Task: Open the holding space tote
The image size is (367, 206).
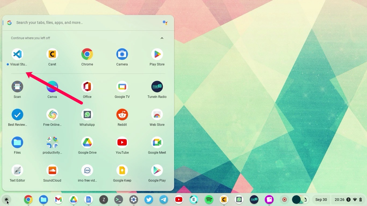Action: point(301,200)
